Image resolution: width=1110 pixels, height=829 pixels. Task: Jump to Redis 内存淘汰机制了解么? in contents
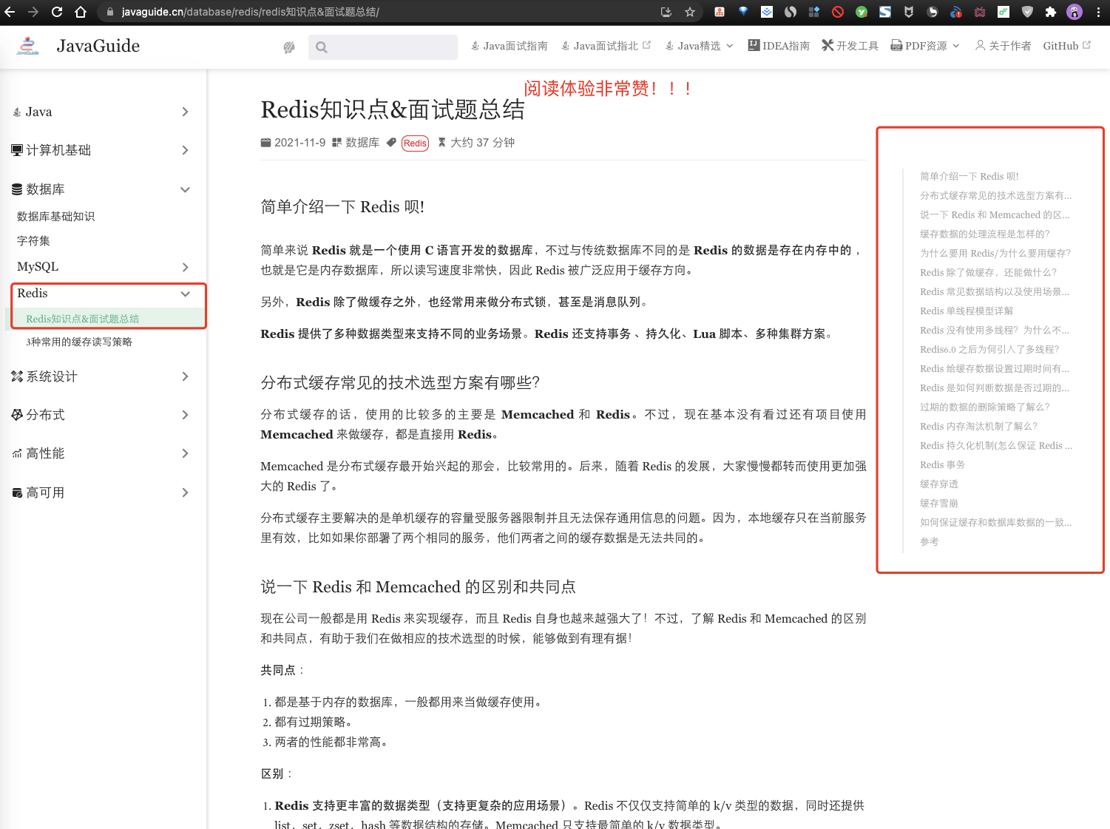click(x=979, y=426)
